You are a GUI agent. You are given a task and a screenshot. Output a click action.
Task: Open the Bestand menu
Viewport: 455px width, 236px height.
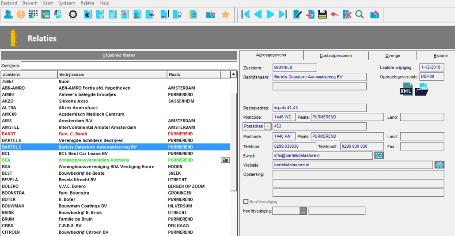tap(9, 3)
